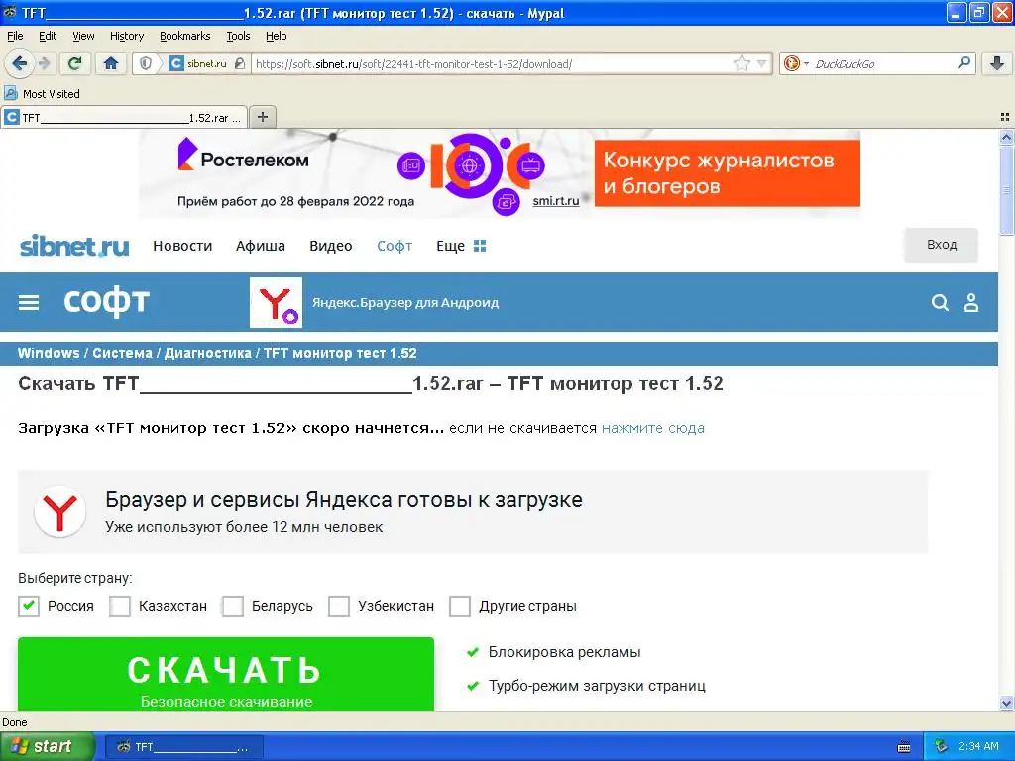Select the TFT 1.52.rar browser tab
Screen dimensions: 1015x761
pos(124,117)
